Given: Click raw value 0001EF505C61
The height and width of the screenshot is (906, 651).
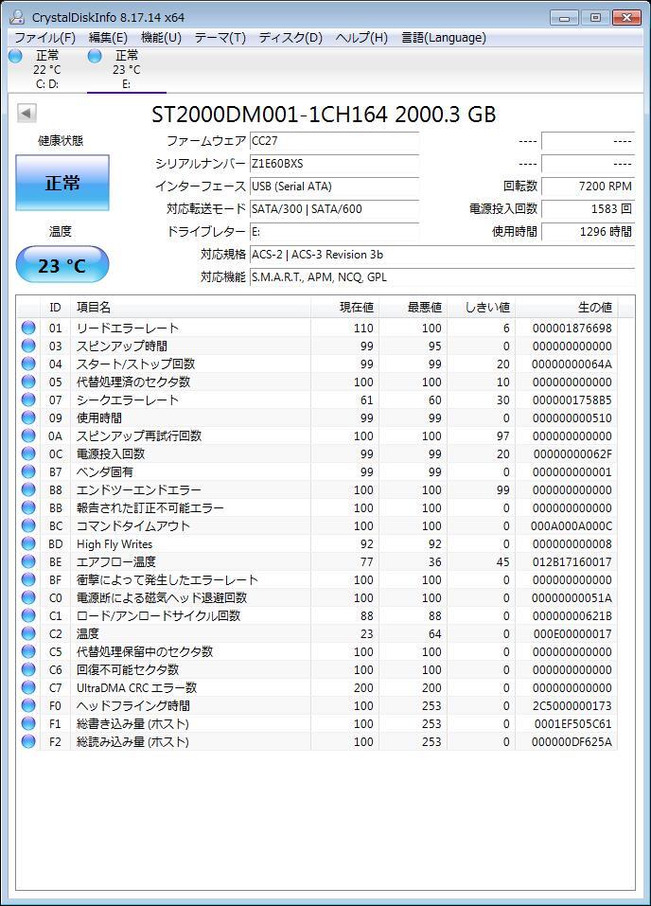Looking at the screenshot, I should pyautogui.click(x=573, y=723).
